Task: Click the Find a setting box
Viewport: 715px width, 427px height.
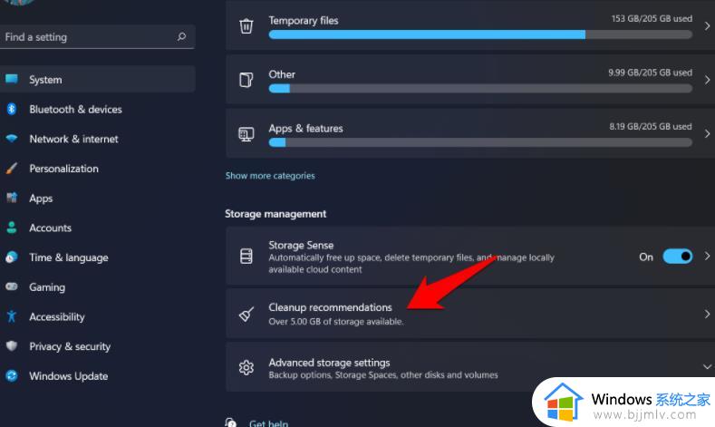Action: (98, 36)
